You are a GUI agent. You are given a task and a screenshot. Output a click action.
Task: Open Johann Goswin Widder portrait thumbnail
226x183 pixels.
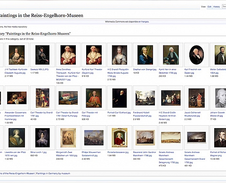220,98
